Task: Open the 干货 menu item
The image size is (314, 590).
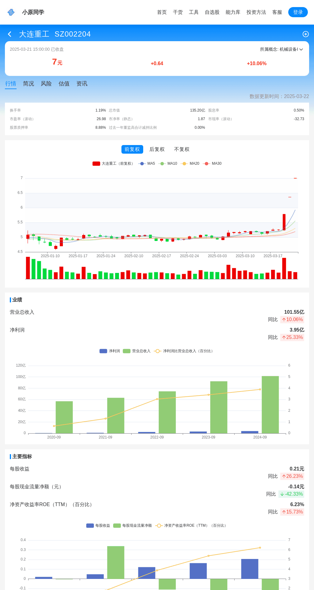Action: pos(178,12)
